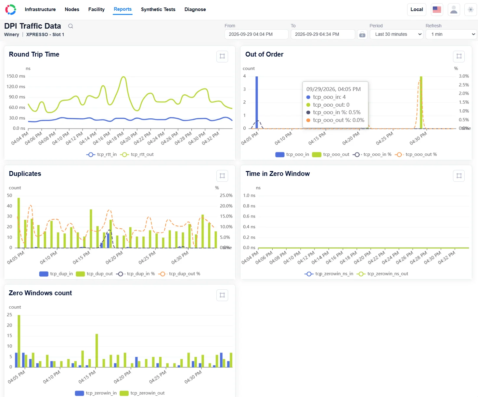Toggle tcp_zerowin_ns_in legend series
478x397 pixels.
[x=329, y=274]
